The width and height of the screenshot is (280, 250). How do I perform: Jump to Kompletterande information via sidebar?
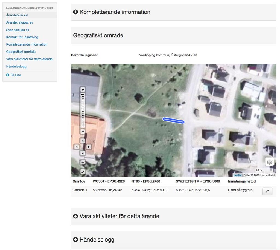point(27,44)
